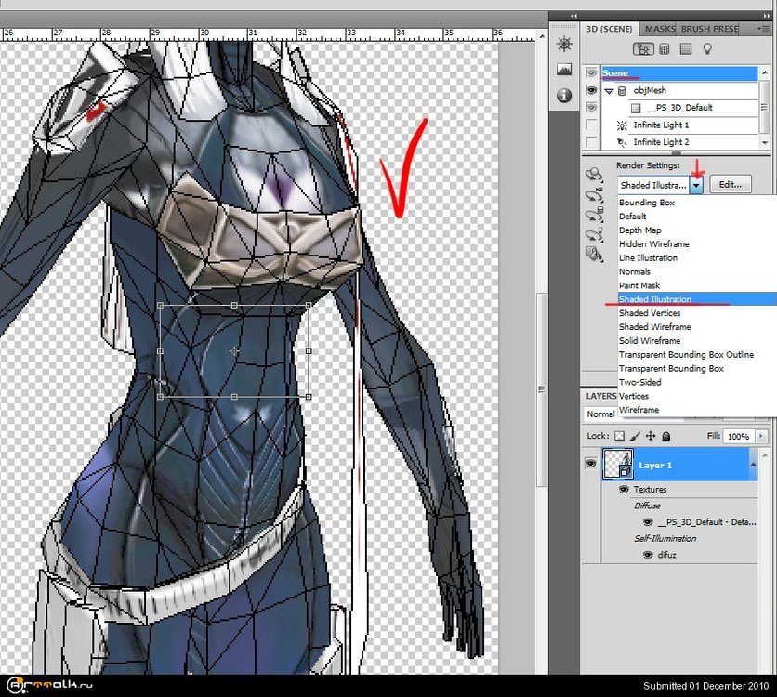Select the 3D Object Rotate tool
777x697 pixels.
(x=594, y=175)
